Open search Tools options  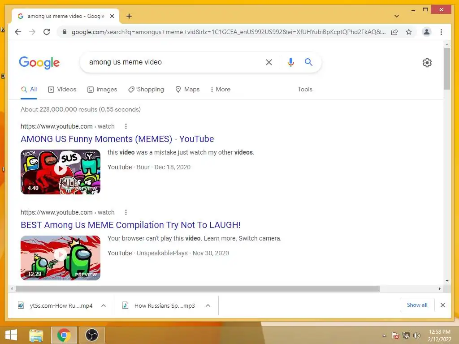(x=305, y=90)
